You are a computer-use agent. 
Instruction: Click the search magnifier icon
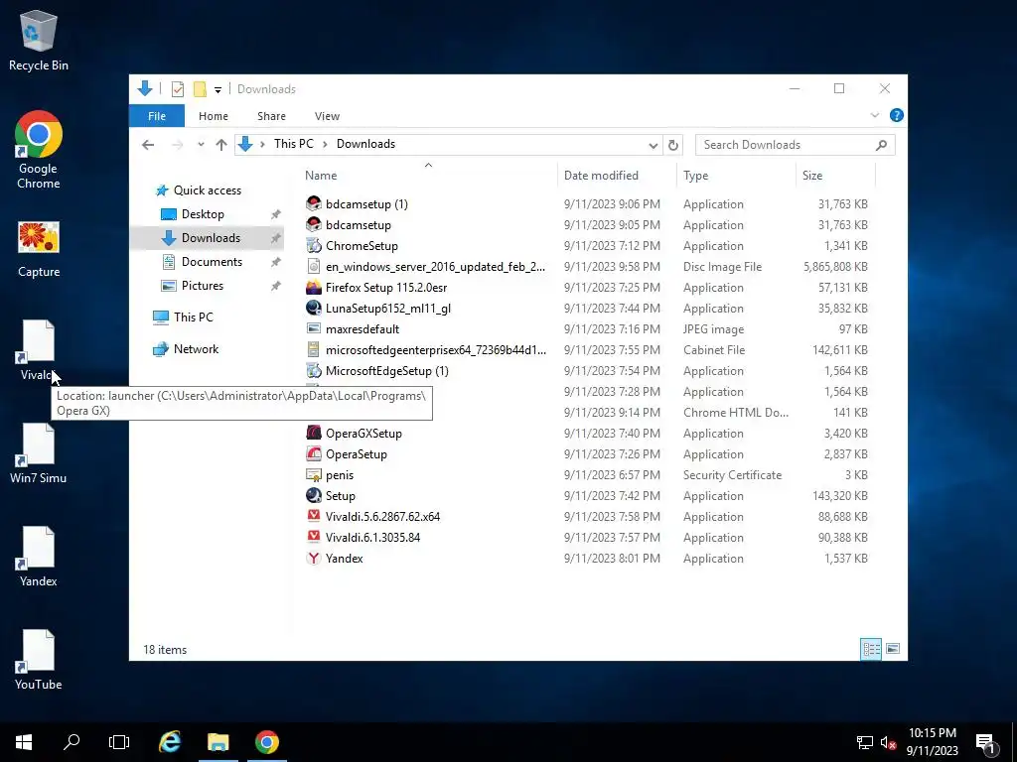tap(881, 145)
